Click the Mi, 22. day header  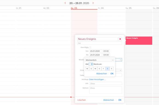[x=46, y=8]
